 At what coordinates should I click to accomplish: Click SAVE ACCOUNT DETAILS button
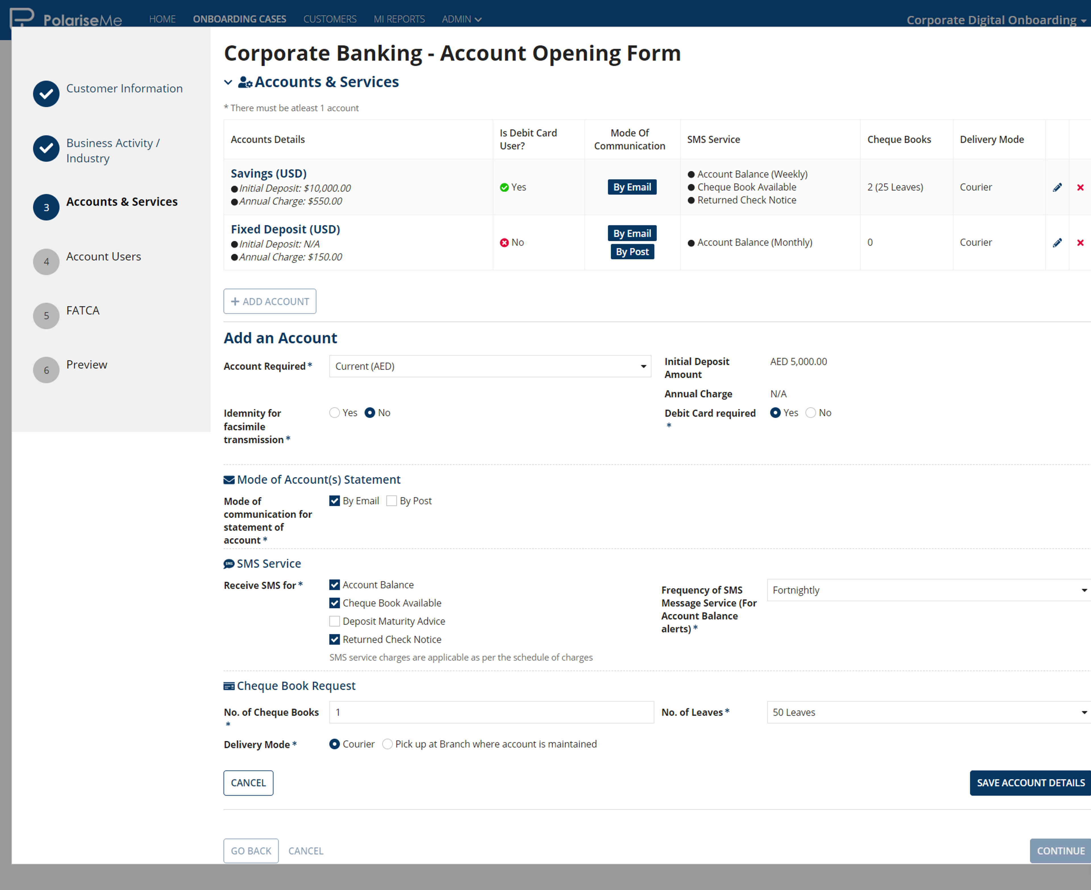[x=1030, y=783]
